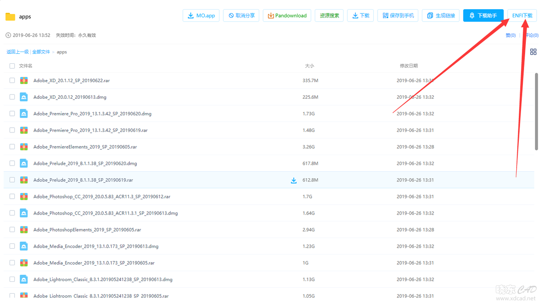
Task: Click the blue 下载助手 button
Action: pos(483,15)
